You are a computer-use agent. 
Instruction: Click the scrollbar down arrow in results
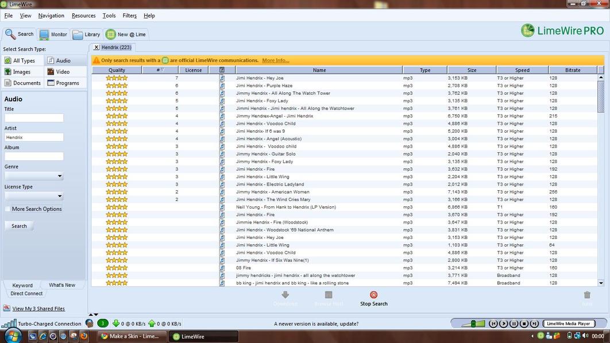click(601, 283)
